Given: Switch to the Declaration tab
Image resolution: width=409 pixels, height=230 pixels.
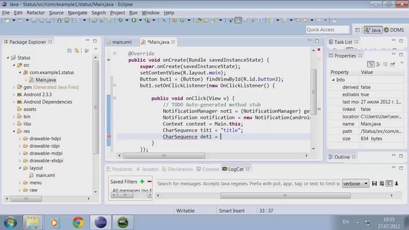Looking at the screenshot, I should tap(178, 169).
